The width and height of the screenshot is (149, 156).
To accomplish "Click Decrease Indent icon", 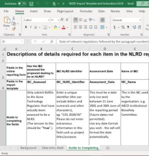I will [x=91, y=27].
